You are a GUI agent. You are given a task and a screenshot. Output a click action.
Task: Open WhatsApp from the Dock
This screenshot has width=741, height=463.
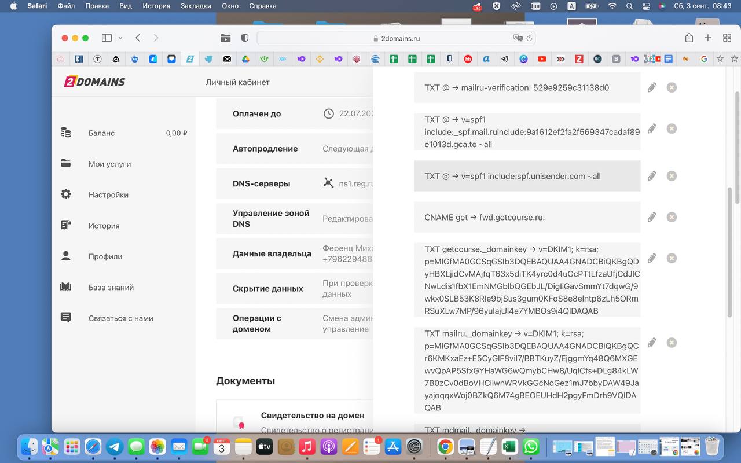[x=531, y=447]
